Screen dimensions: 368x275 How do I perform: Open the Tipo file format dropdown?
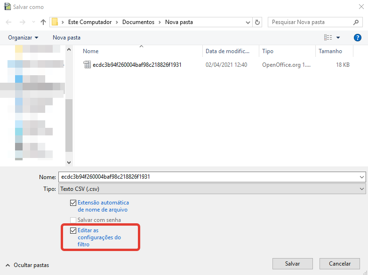[x=211, y=189]
